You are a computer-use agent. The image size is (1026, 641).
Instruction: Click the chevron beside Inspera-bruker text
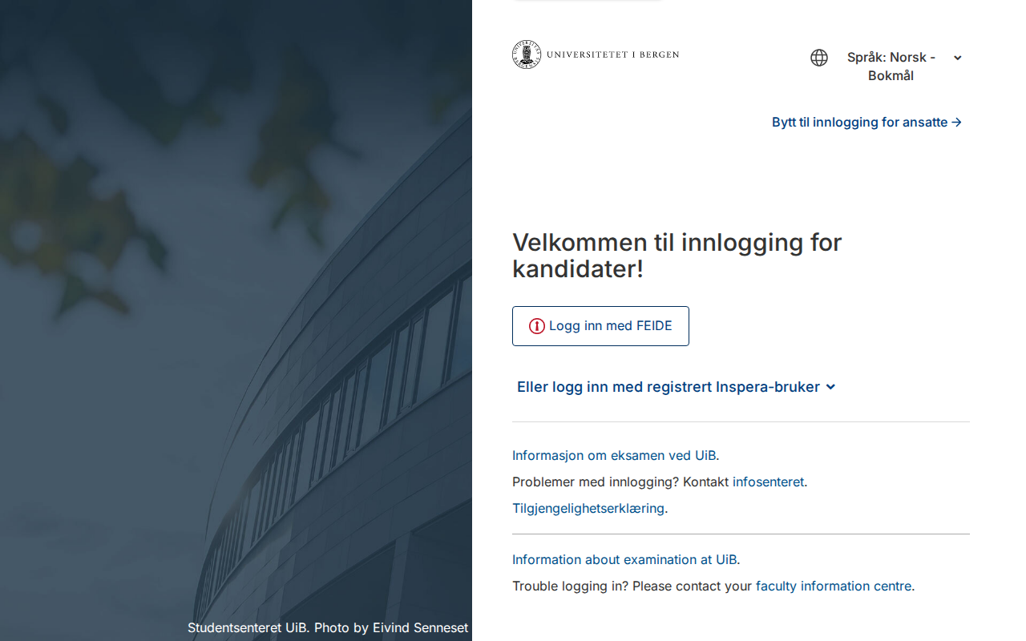[830, 386]
